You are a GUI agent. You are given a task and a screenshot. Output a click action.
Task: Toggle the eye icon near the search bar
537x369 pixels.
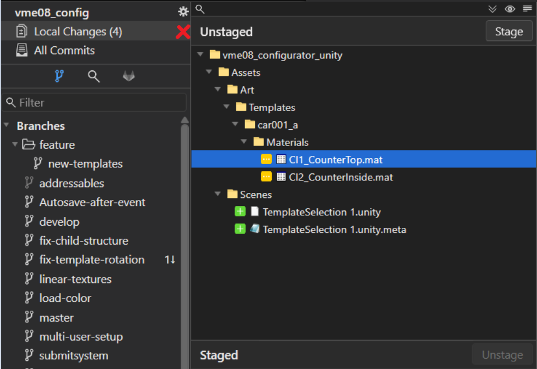(510, 9)
